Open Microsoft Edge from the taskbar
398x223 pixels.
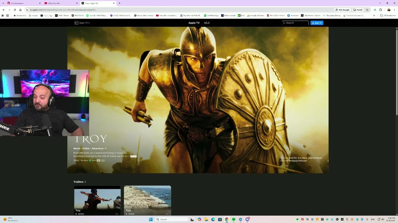213,219
